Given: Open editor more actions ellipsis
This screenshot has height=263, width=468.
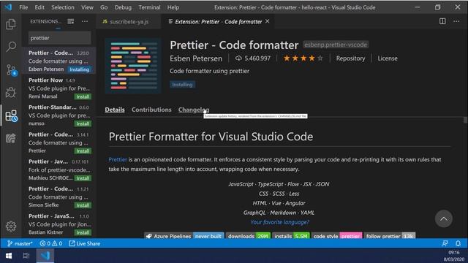Looking at the screenshot, I should tap(456, 21).
